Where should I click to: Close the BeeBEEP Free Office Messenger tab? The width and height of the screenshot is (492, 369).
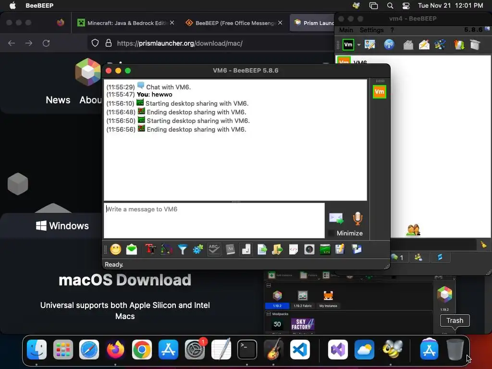tap(280, 23)
